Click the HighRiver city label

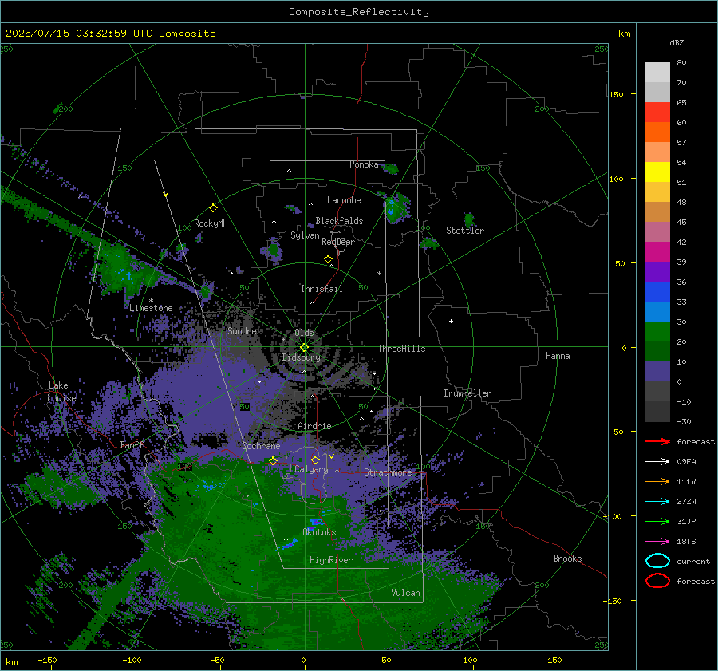(x=331, y=560)
